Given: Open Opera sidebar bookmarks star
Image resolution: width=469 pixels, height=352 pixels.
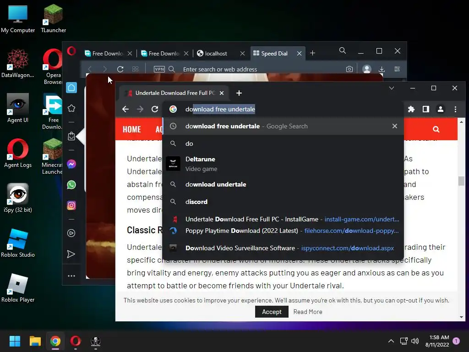Looking at the screenshot, I should 71,108.
